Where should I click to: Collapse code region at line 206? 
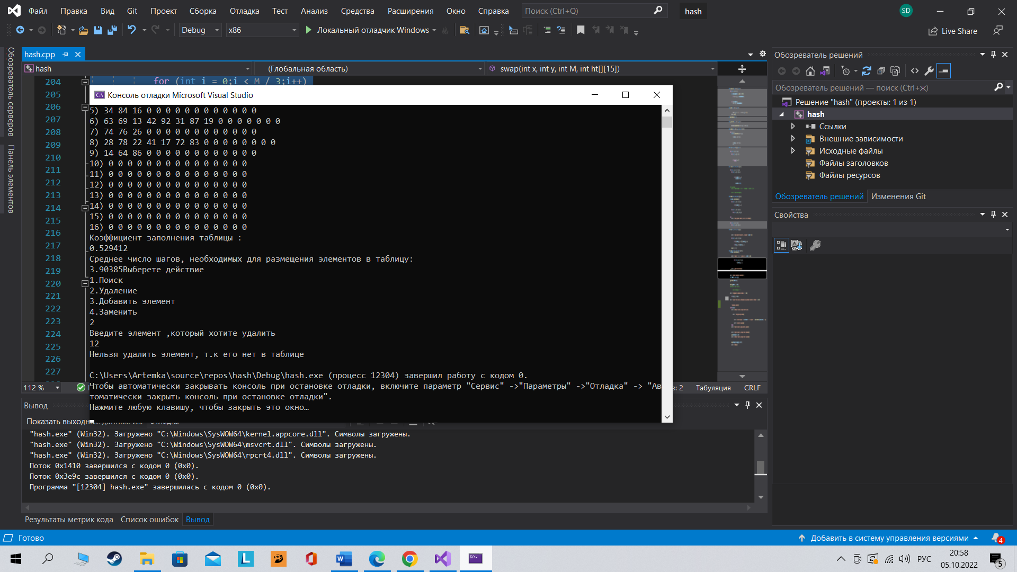(85, 107)
